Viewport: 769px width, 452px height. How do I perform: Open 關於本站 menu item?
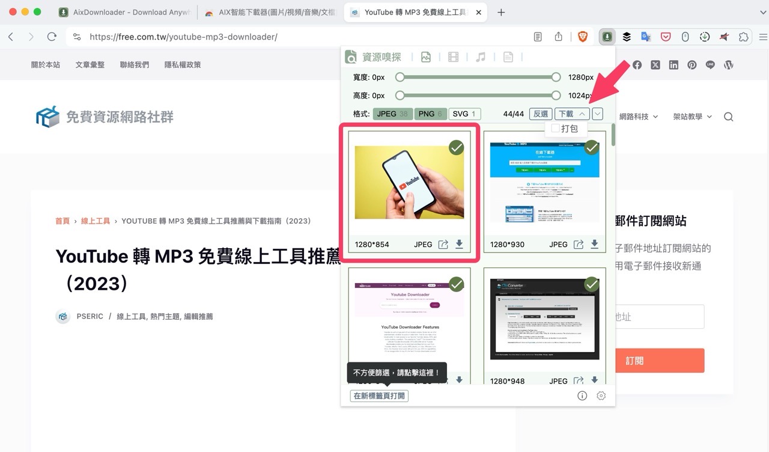(x=46, y=65)
